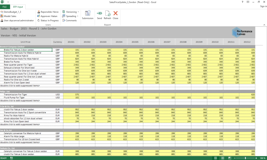Switch to Normal view in status bar
Image resolution: width=267 pixels, height=160 pixels.
coord(215,158)
